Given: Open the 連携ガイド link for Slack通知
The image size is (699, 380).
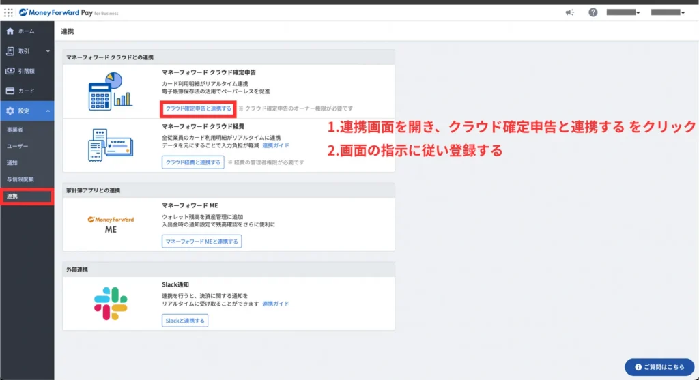Looking at the screenshot, I should pos(276,304).
